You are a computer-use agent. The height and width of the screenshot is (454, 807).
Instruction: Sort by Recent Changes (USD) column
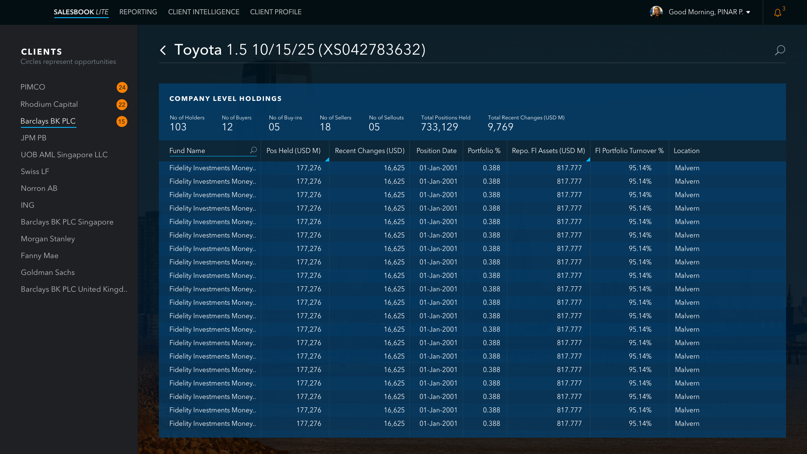coord(370,150)
